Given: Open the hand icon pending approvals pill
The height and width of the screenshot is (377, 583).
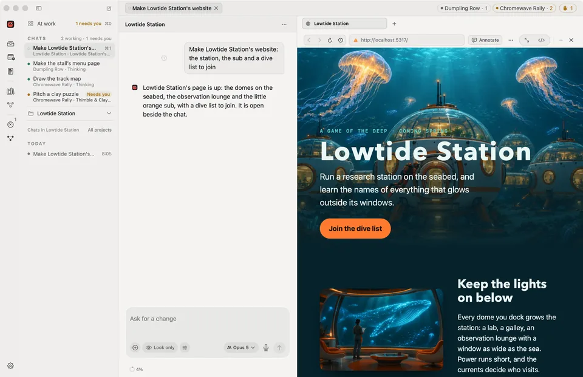Looking at the screenshot, I should [568, 8].
